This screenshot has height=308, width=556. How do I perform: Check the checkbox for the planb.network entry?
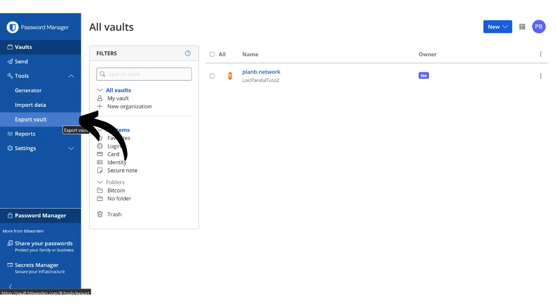pos(212,76)
